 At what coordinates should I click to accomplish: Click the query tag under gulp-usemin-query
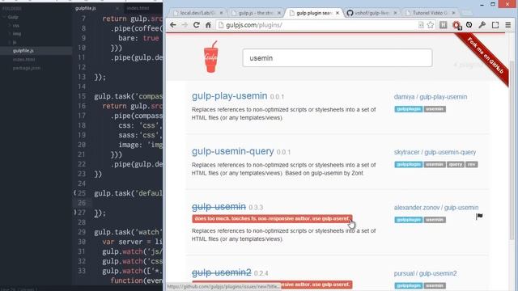(455, 164)
